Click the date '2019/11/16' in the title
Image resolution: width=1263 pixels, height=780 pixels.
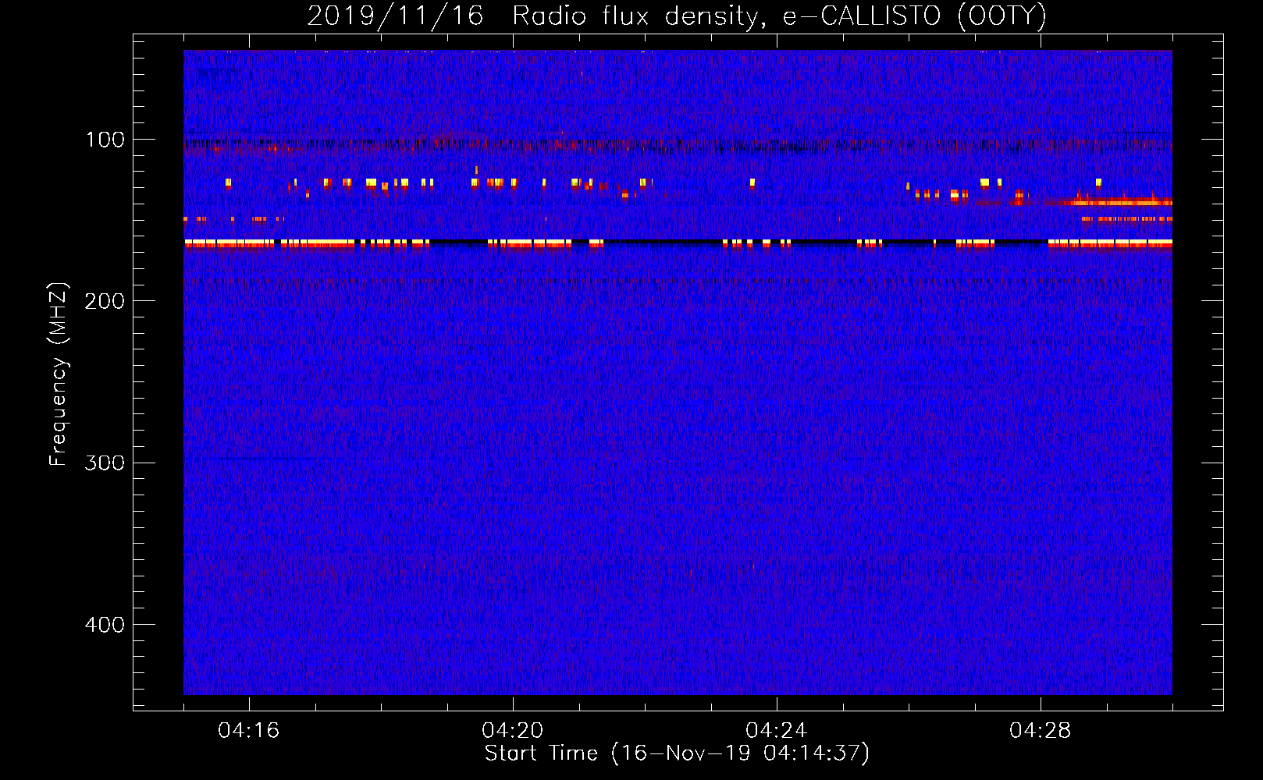395,16
